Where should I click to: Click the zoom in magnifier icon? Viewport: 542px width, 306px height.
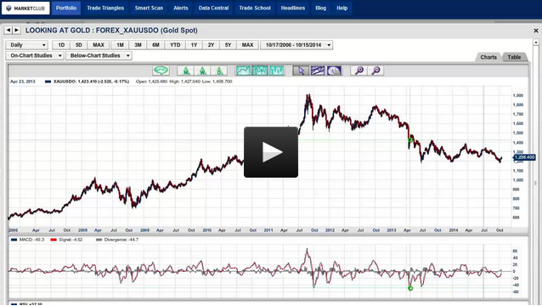point(359,71)
